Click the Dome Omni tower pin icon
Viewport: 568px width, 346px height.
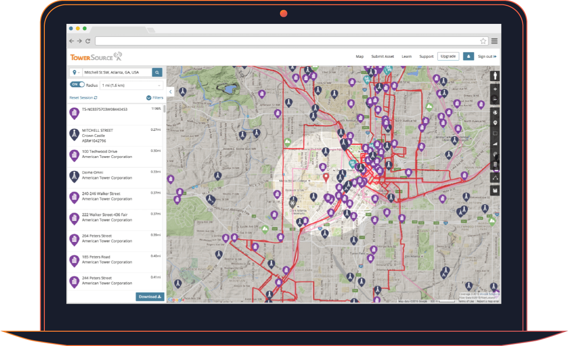click(74, 177)
